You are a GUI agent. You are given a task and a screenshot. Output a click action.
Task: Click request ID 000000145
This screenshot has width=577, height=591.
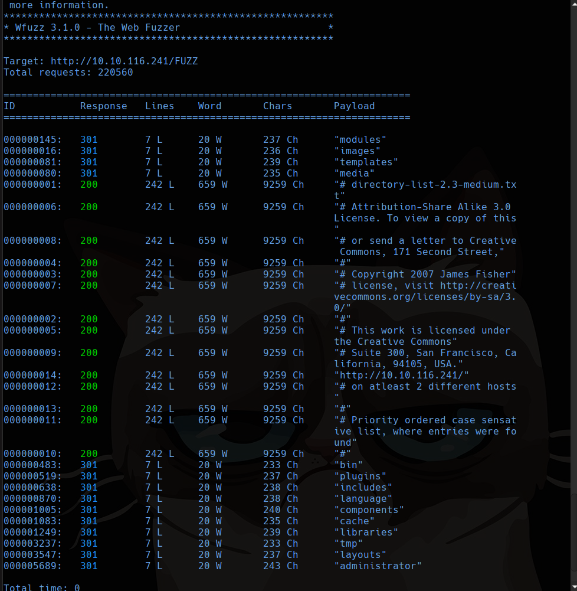point(33,139)
